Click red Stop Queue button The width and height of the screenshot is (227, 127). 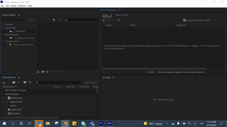coord(216,20)
